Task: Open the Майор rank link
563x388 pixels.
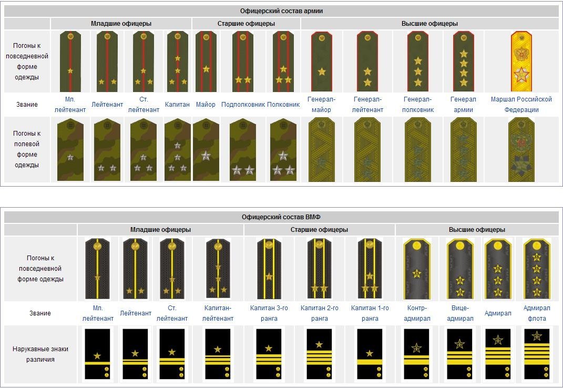Action: pyautogui.click(x=206, y=104)
